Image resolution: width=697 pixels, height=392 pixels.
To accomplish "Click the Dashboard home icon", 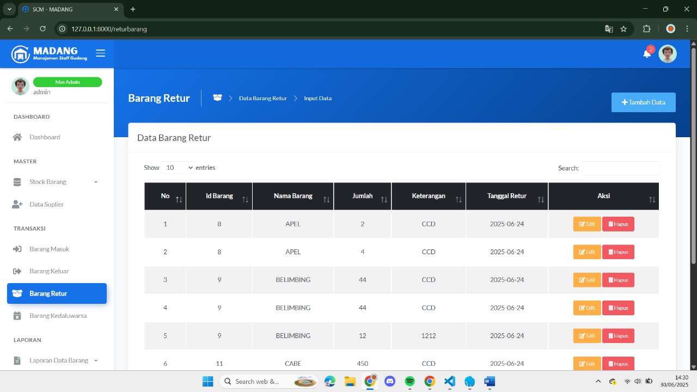I will tap(17, 137).
